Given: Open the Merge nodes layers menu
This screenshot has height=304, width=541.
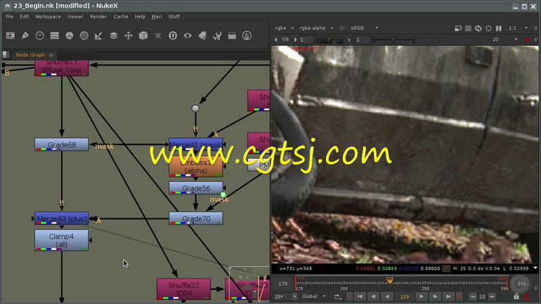Looking at the screenshot, I should (x=114, y=36).
